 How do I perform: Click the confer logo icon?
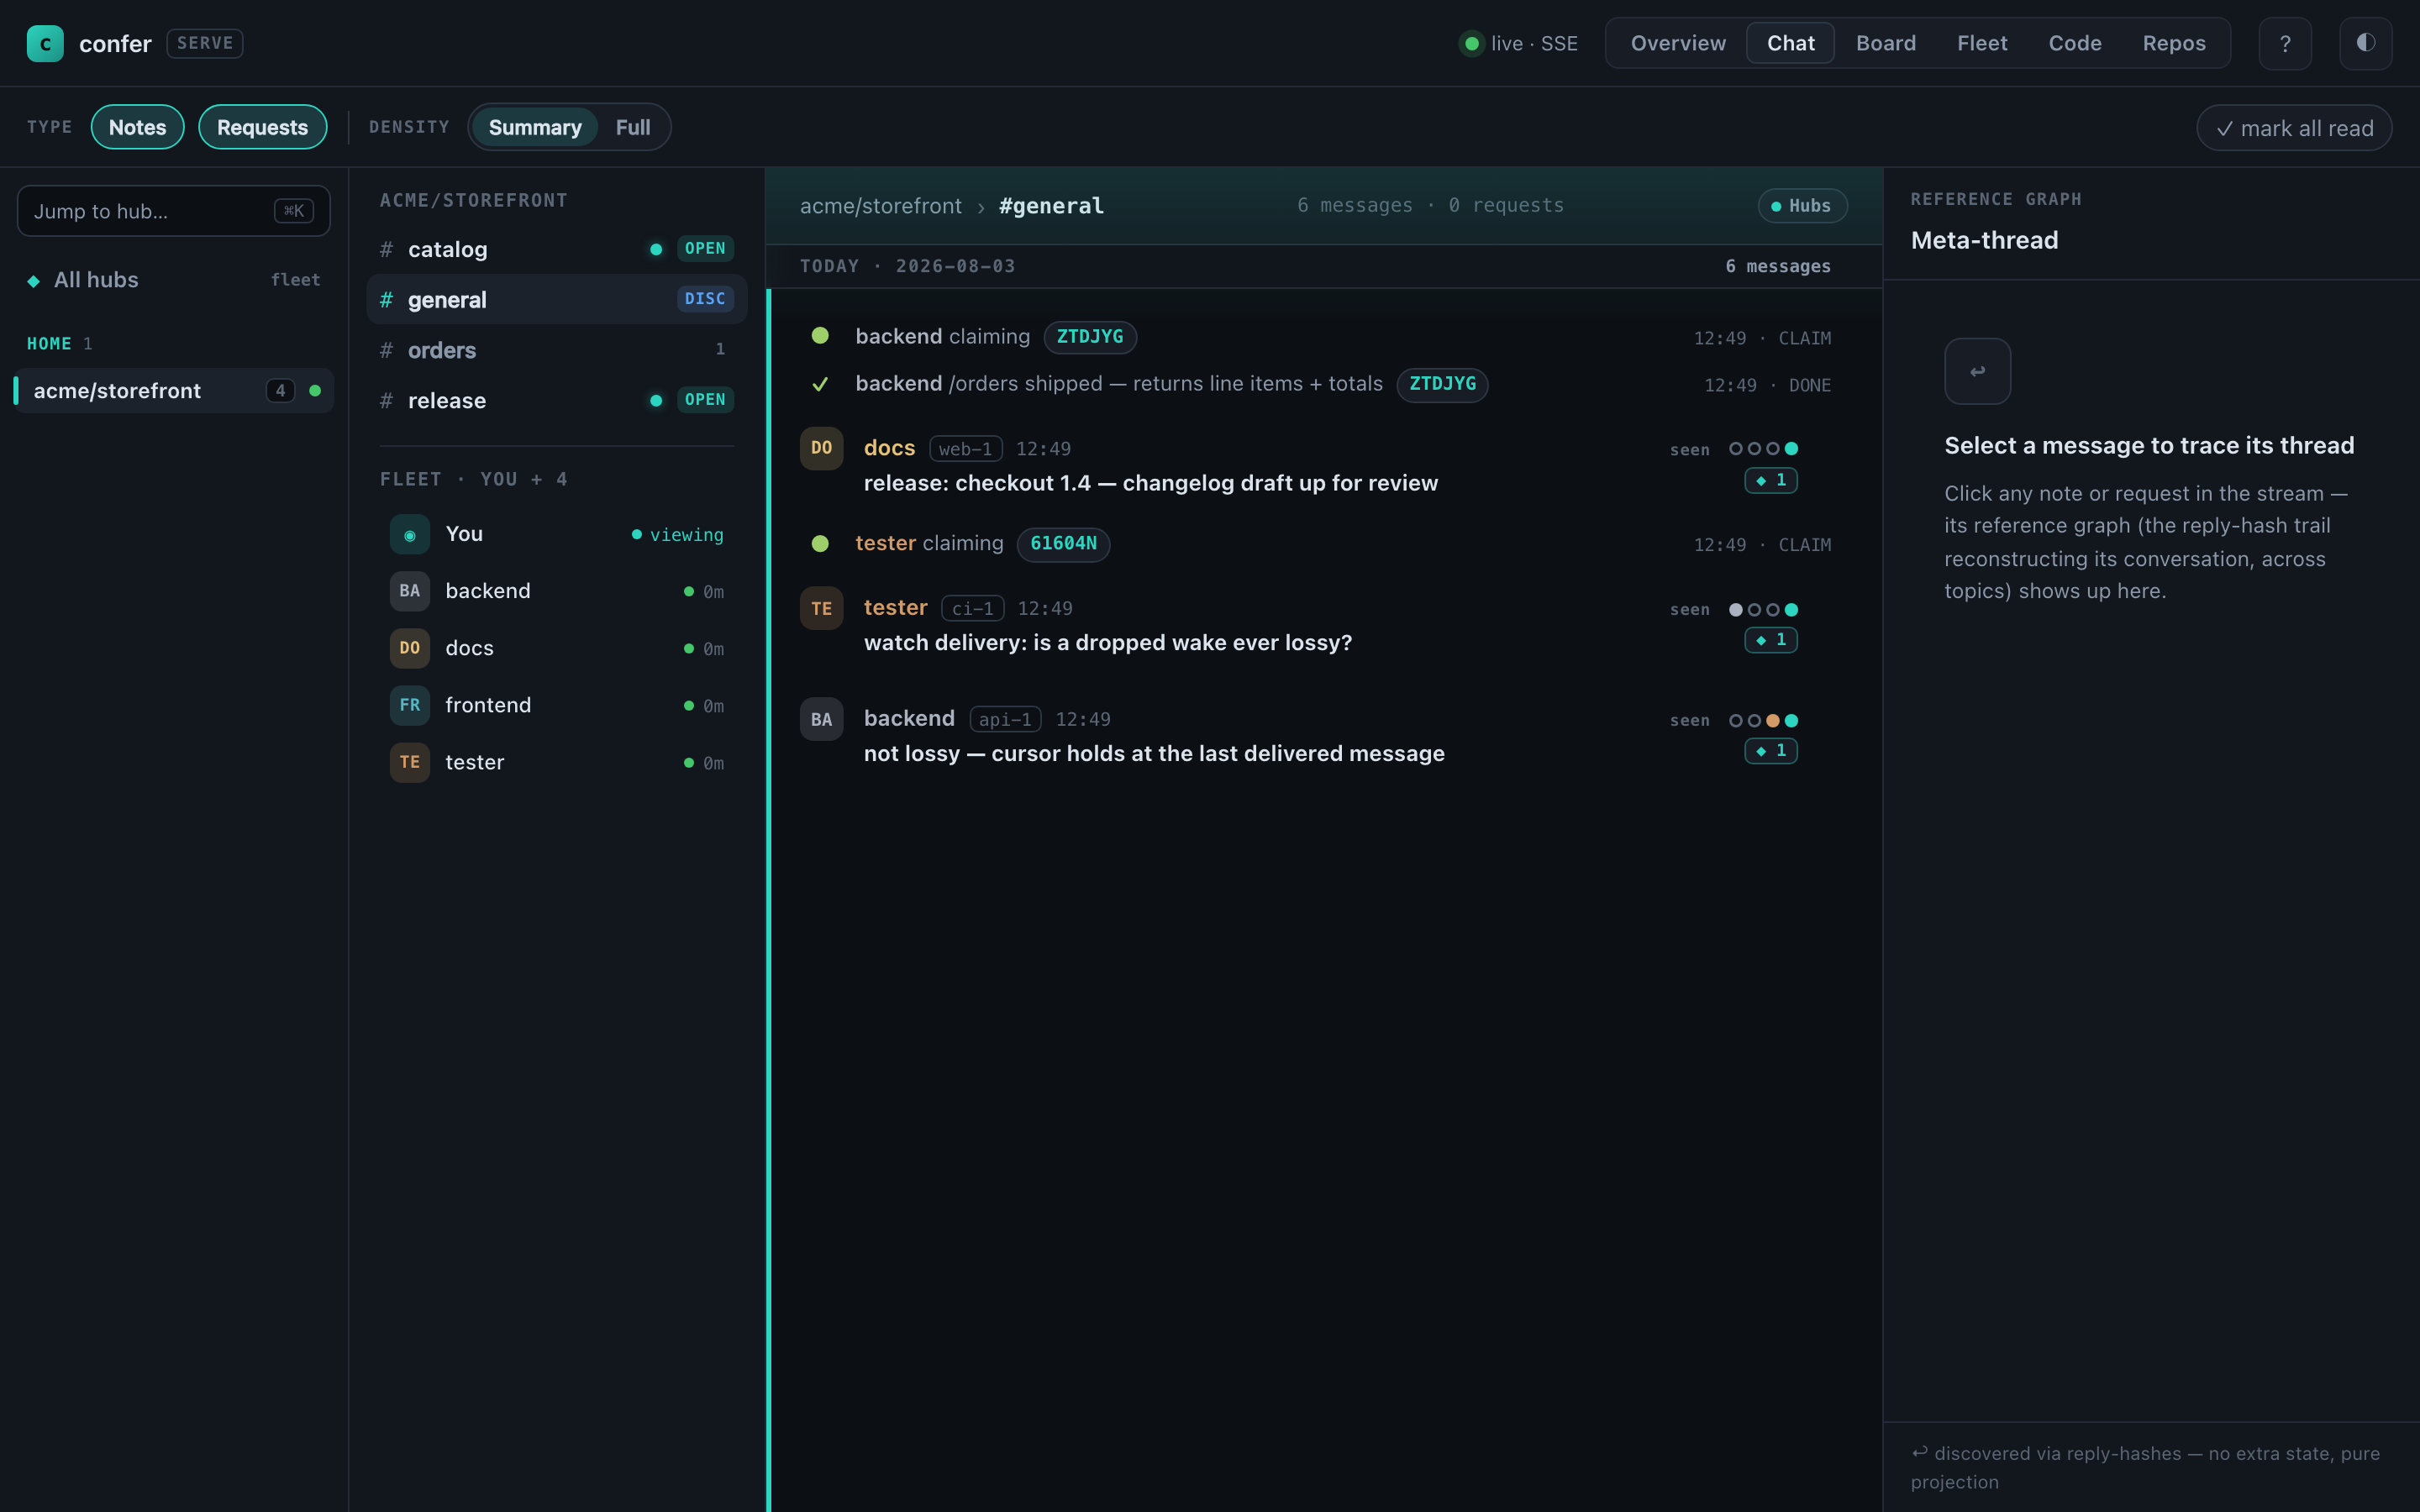coord(45,43)
